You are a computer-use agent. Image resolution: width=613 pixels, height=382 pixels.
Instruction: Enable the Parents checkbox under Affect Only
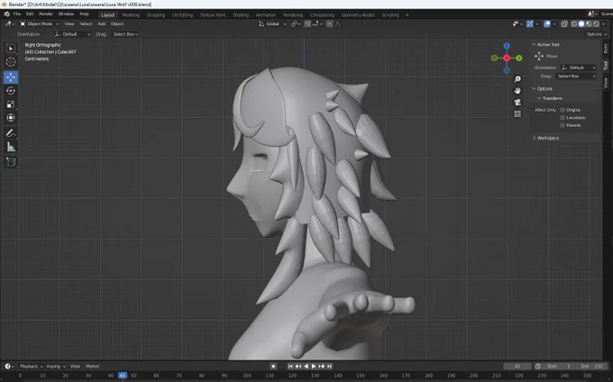563,125
